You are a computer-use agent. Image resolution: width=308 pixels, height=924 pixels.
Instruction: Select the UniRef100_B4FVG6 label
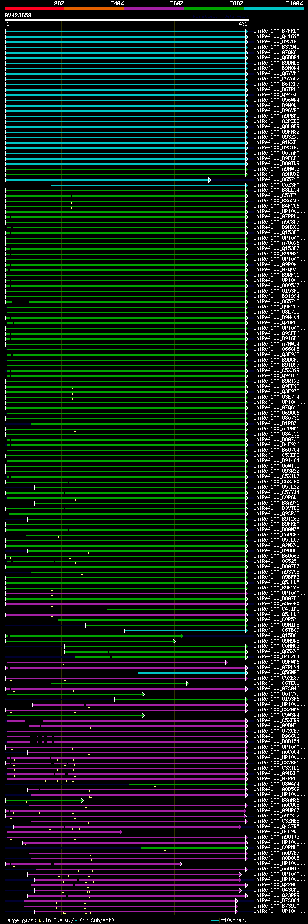[x=277, y=206]
